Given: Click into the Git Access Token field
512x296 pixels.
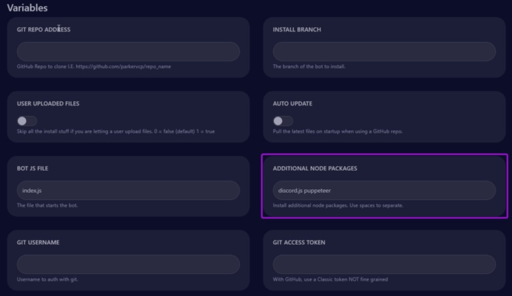Looking at the screenshot, I should click(384, 264).
